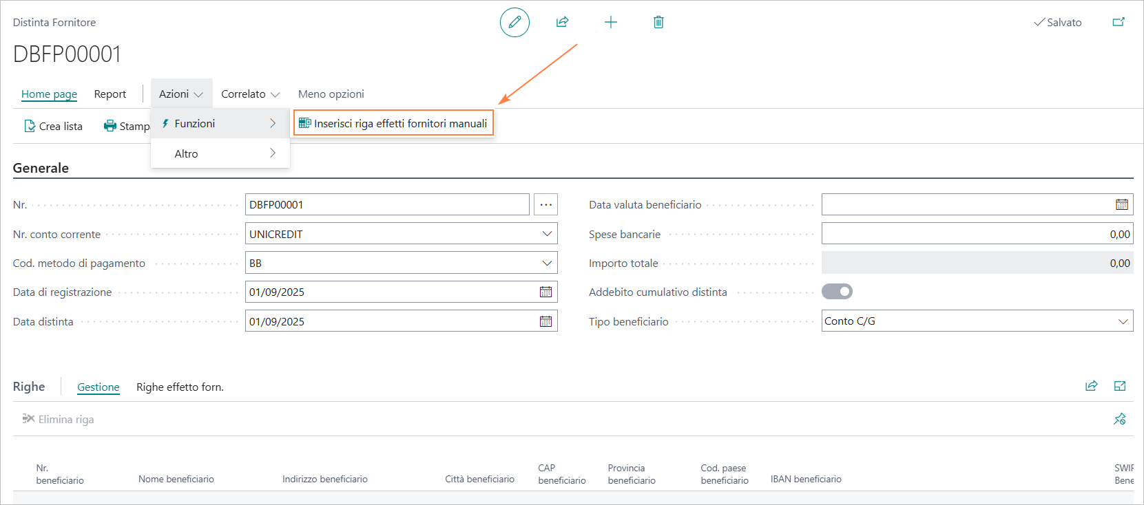Click the pencil edit icon

tap(514, 23)
